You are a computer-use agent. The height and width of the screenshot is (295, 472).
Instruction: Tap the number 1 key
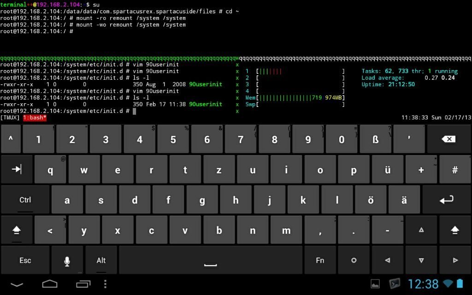click(39, 139)
